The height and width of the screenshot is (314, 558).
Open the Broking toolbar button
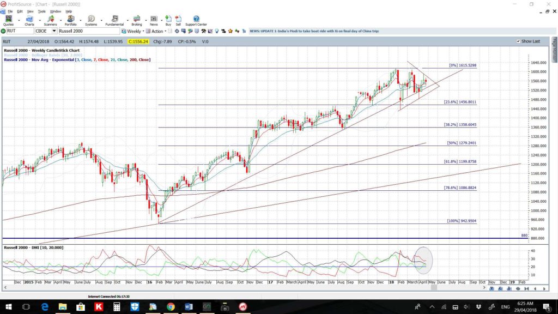[x=137, y=21]
